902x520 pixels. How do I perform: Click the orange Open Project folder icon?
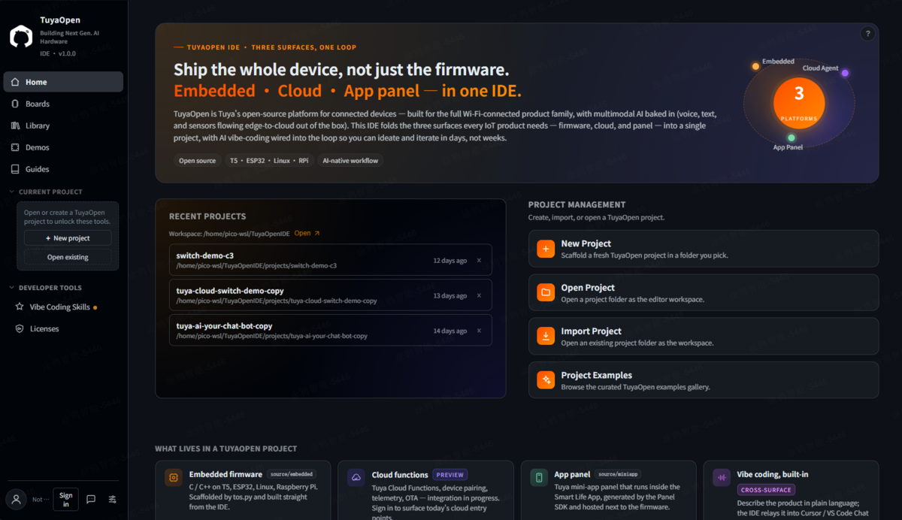[x=546, y=292]
